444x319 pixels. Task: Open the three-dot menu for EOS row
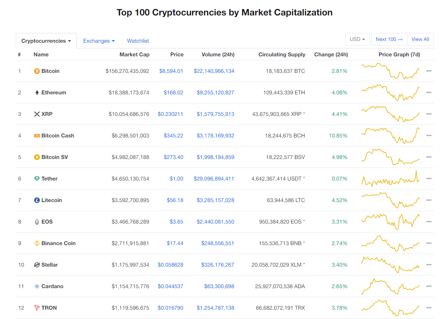(429, 222)
